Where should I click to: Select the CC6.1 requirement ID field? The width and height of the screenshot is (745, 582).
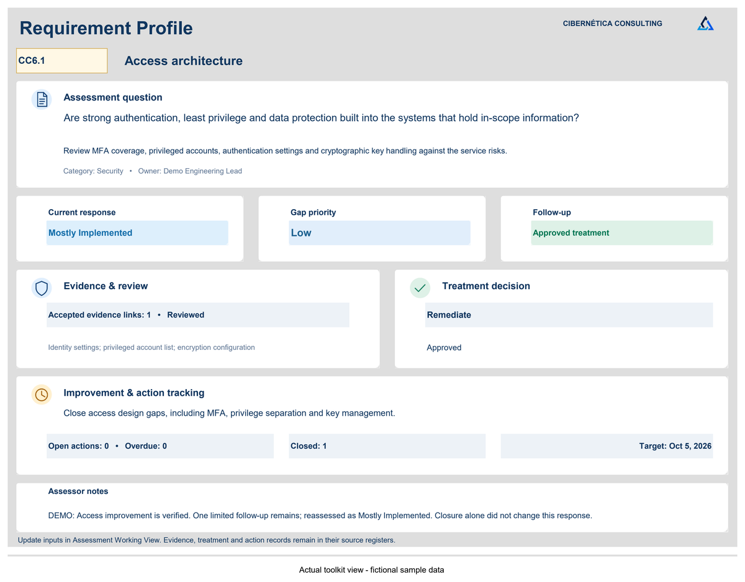click(x=62, y=61)
